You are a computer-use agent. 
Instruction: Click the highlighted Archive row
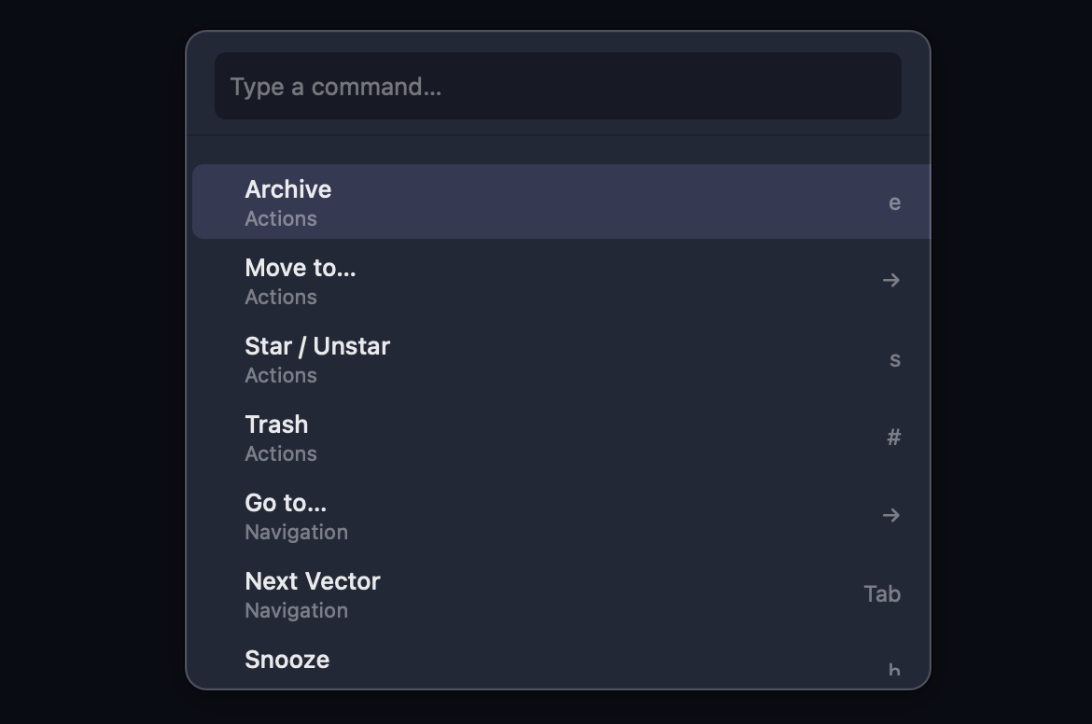[x=560, y=201]
